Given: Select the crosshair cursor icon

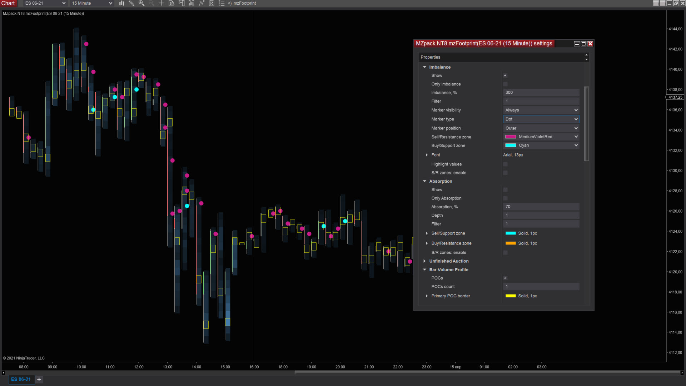Looking at the screenshot, I should [161, 3].
